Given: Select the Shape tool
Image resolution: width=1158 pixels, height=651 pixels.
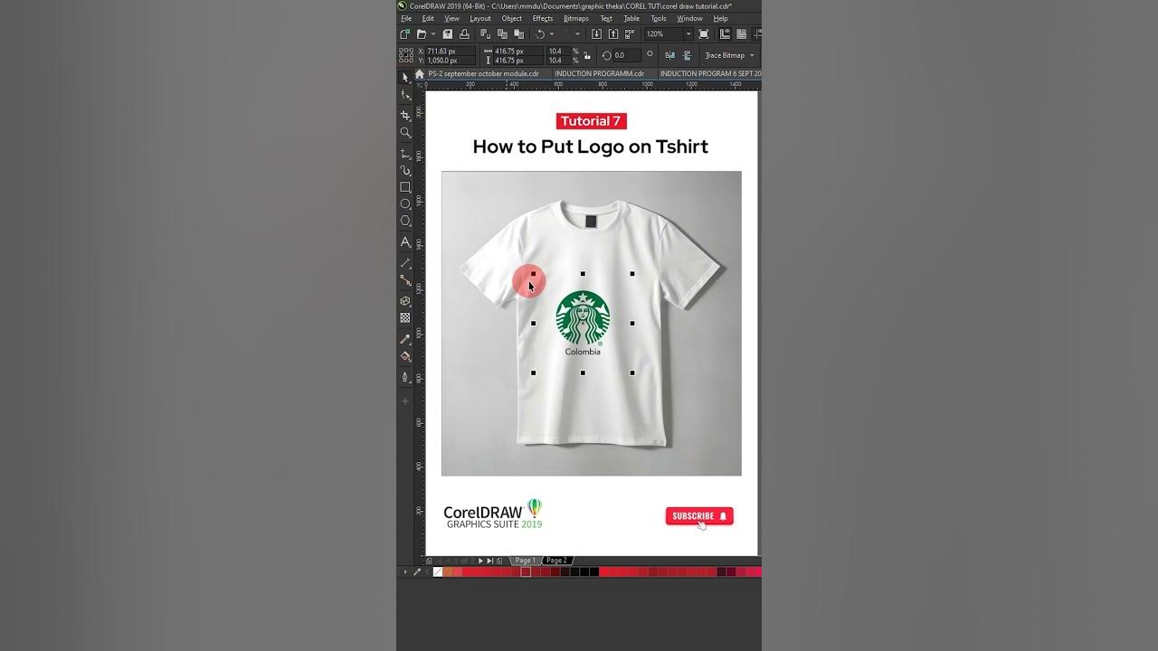Looking at the screenshot, I should (x=405, y=94).
